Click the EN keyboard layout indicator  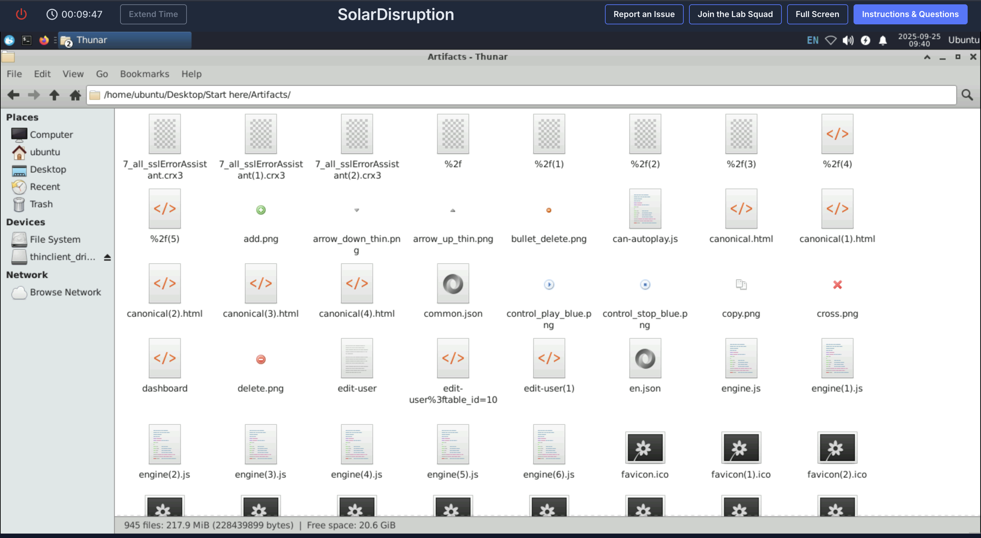812,40
